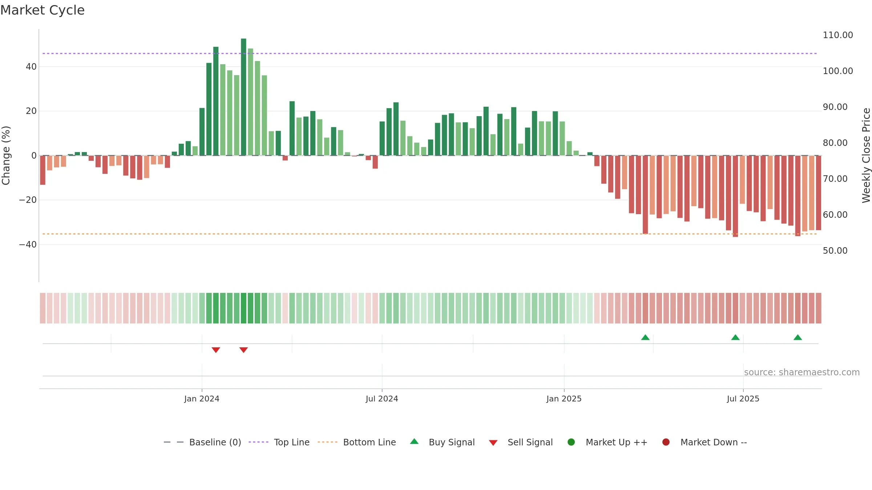Toggle the Bottom Line legend label
The image size is (872, 490).
point(370,442)
